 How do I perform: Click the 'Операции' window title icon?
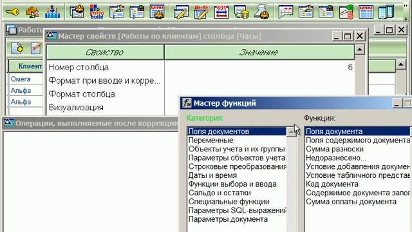click(8, 123)
